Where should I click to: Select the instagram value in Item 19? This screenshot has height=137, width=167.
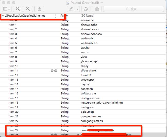tap(87, 107)
